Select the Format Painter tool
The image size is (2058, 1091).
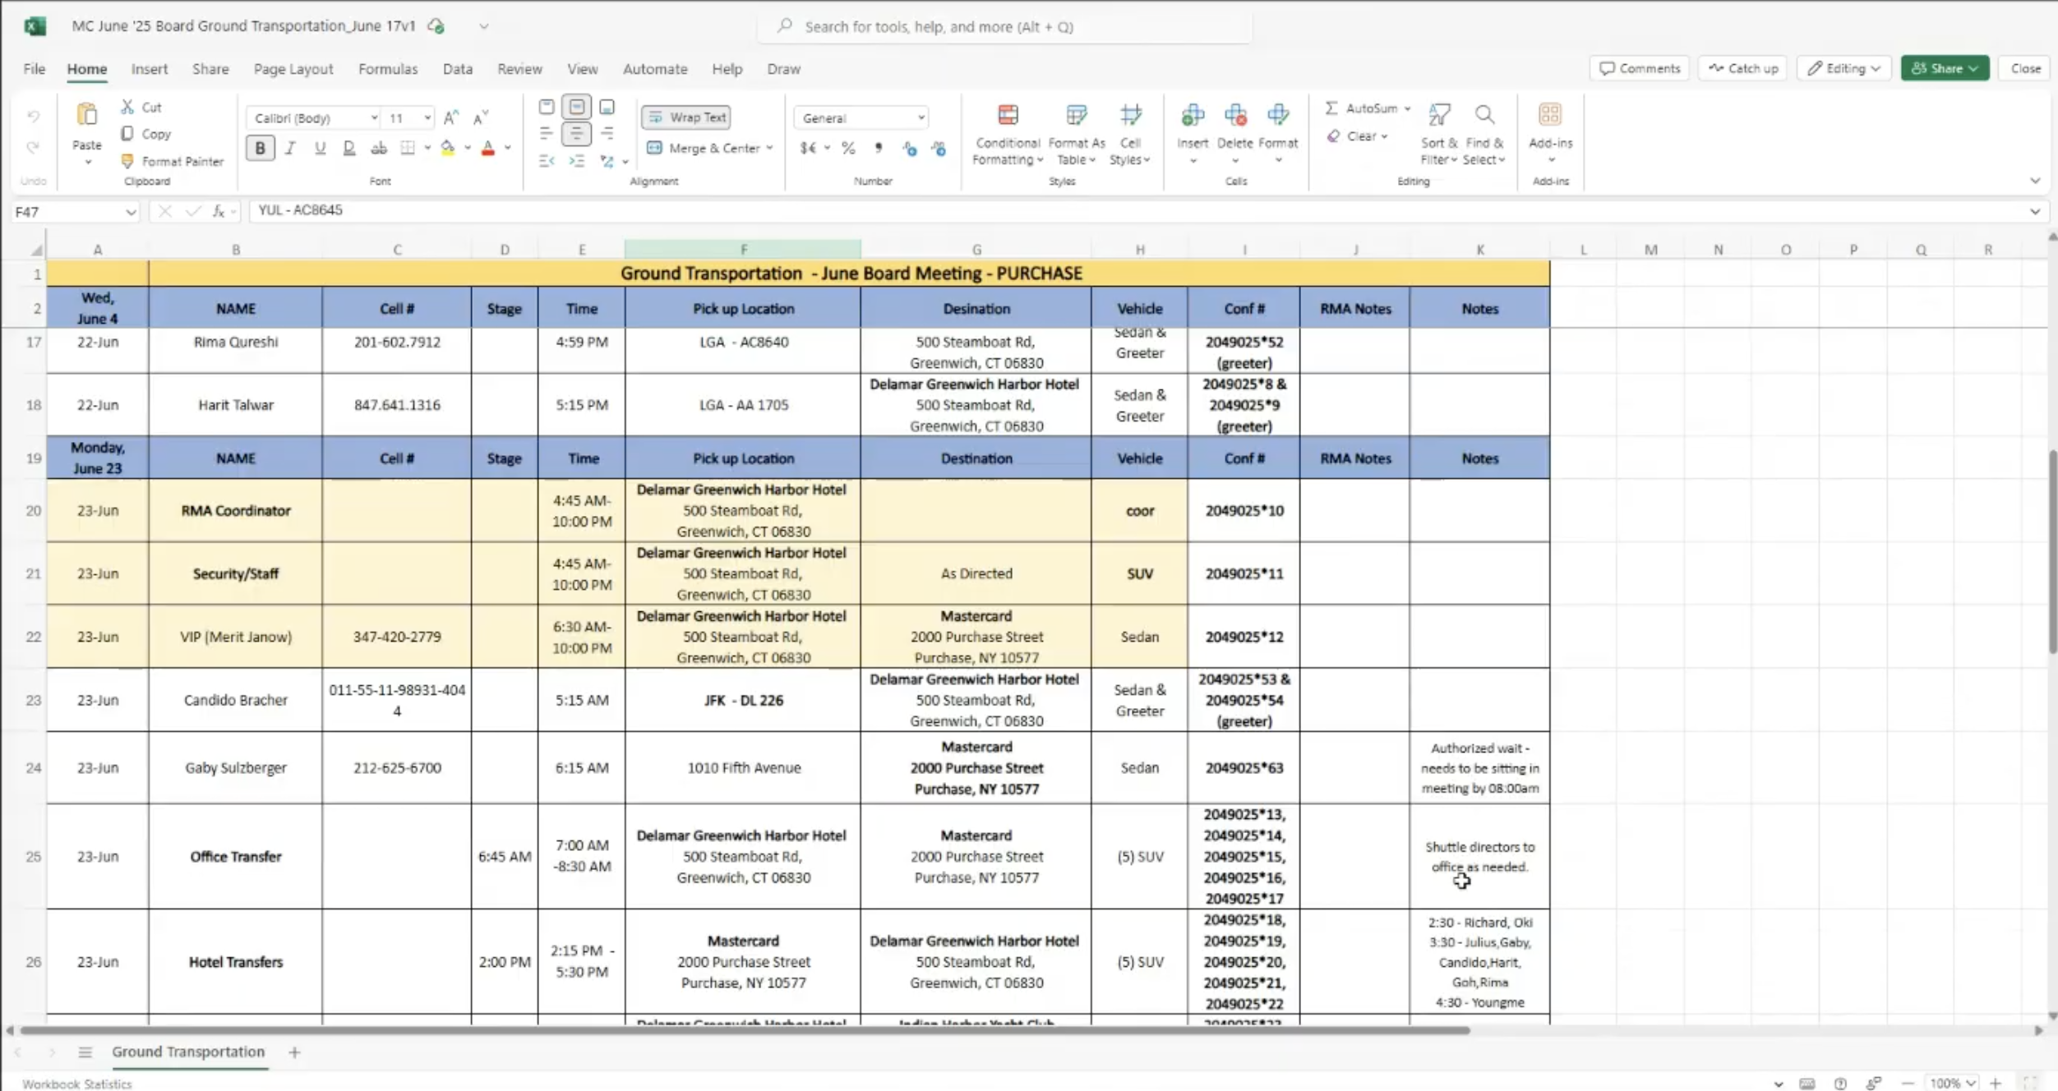click(172, 161)
